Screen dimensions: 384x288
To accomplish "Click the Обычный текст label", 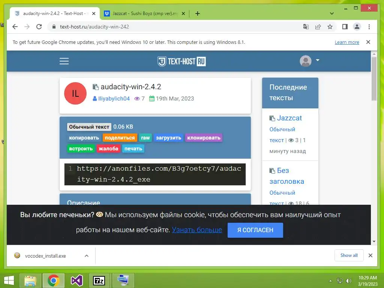I will tap(89, 127).
